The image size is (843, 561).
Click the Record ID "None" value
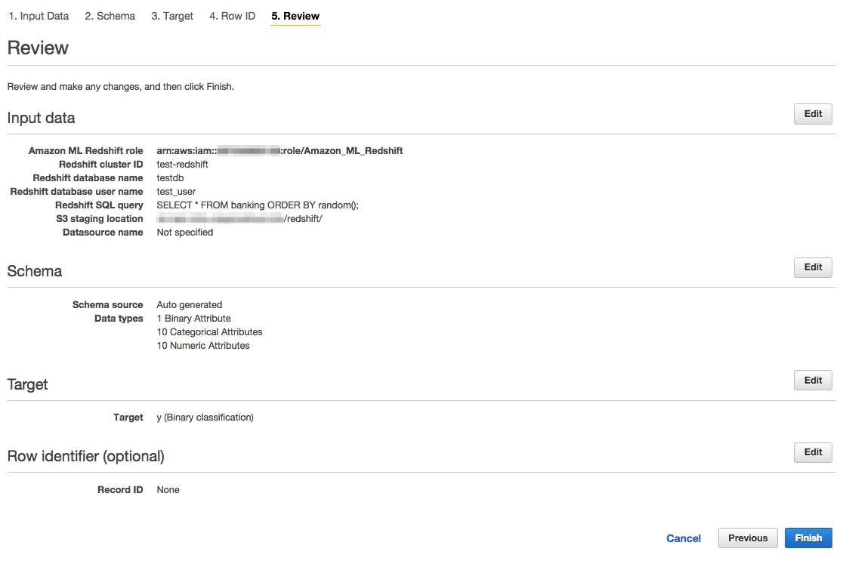click(168, 489)
